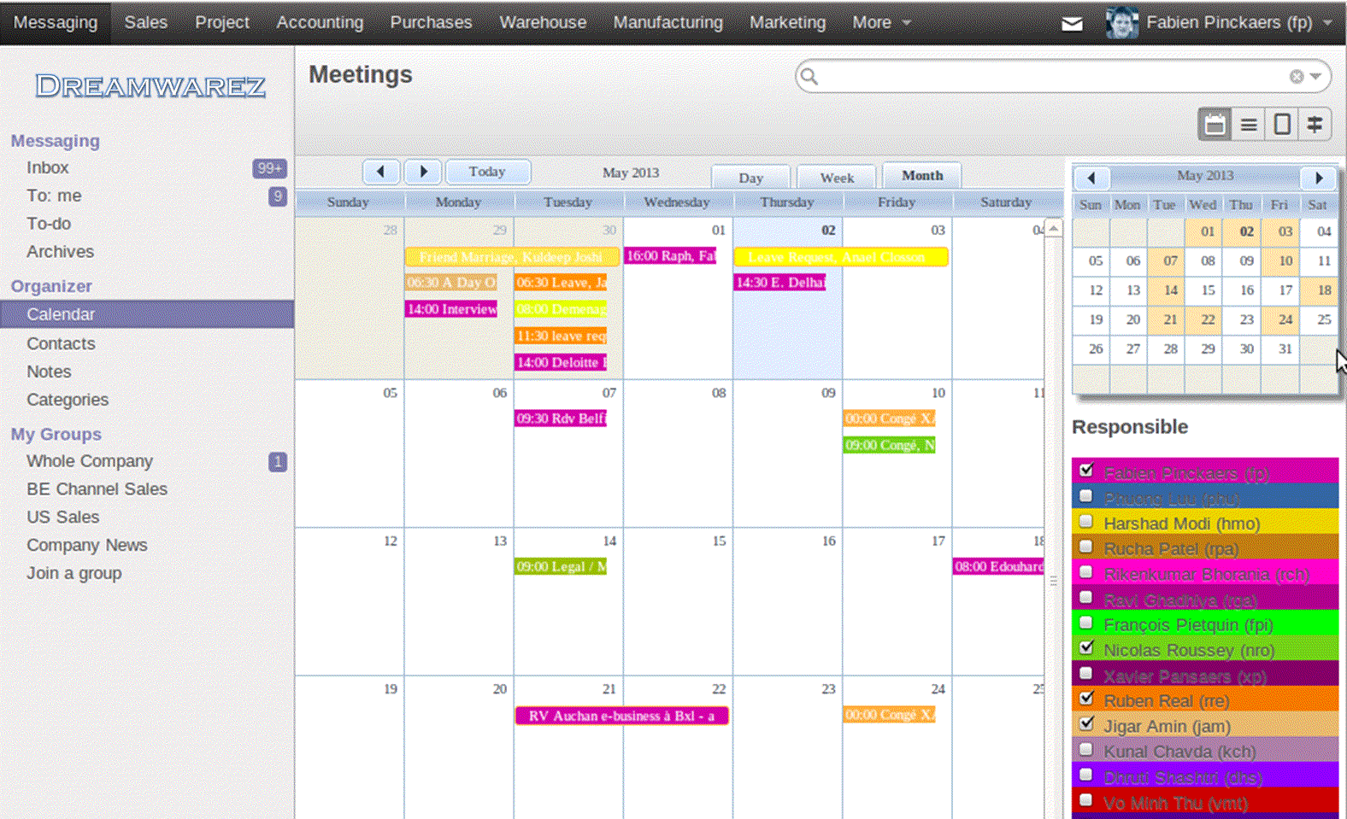The height and width of the screenshot is (819, 1347).
Task: Click the Whole Company counter badge 1
Action: [x=278, y=462]
